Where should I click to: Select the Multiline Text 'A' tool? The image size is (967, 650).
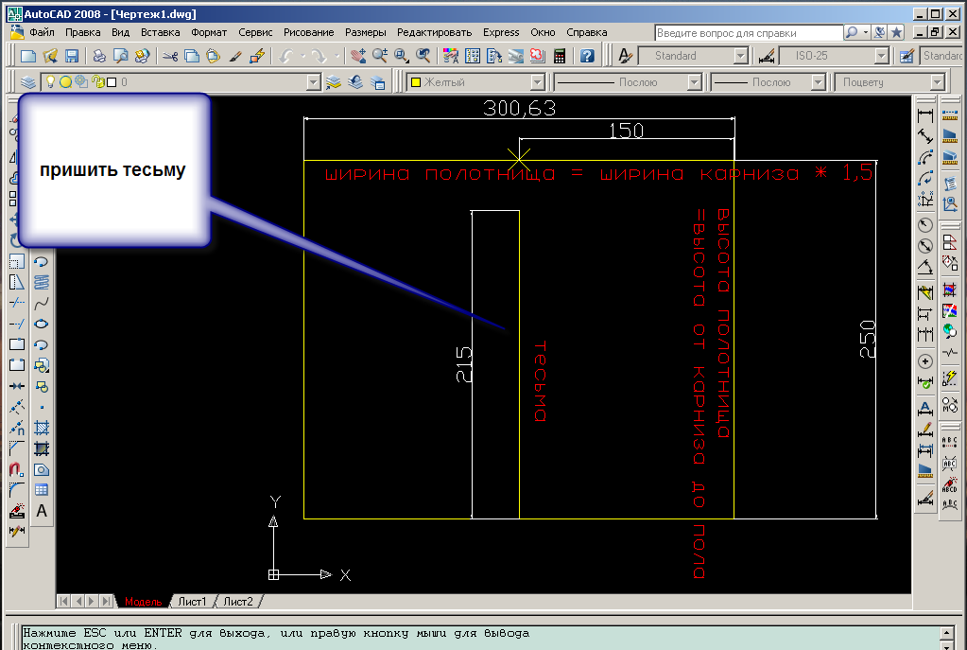click(42, 511)
